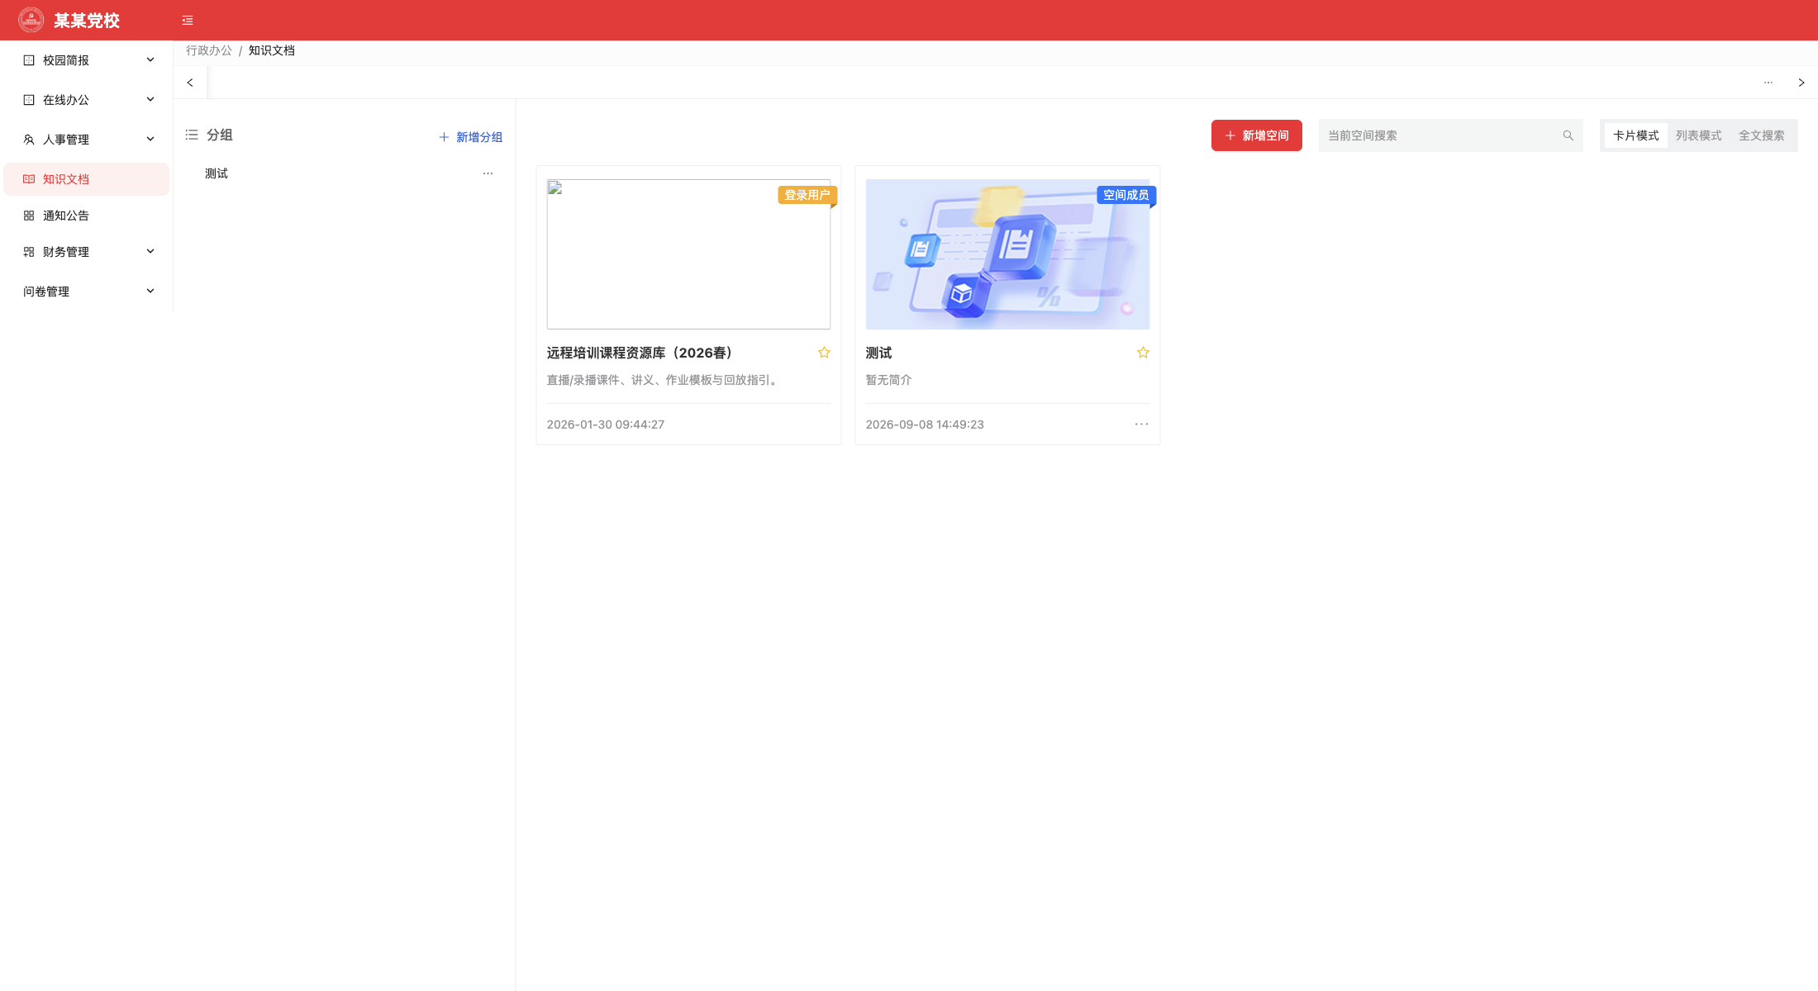Click the 登录用户 badge
Viewport: 1818px width, 991px height.
(x=807, y=195)
